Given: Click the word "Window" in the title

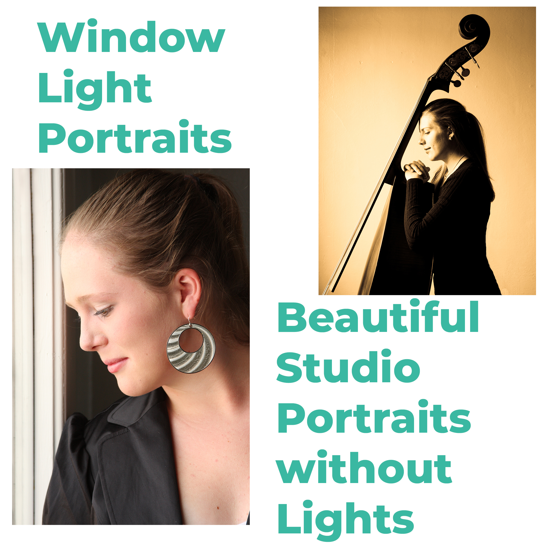Looking at the screenshot, I should coord(131,36).
